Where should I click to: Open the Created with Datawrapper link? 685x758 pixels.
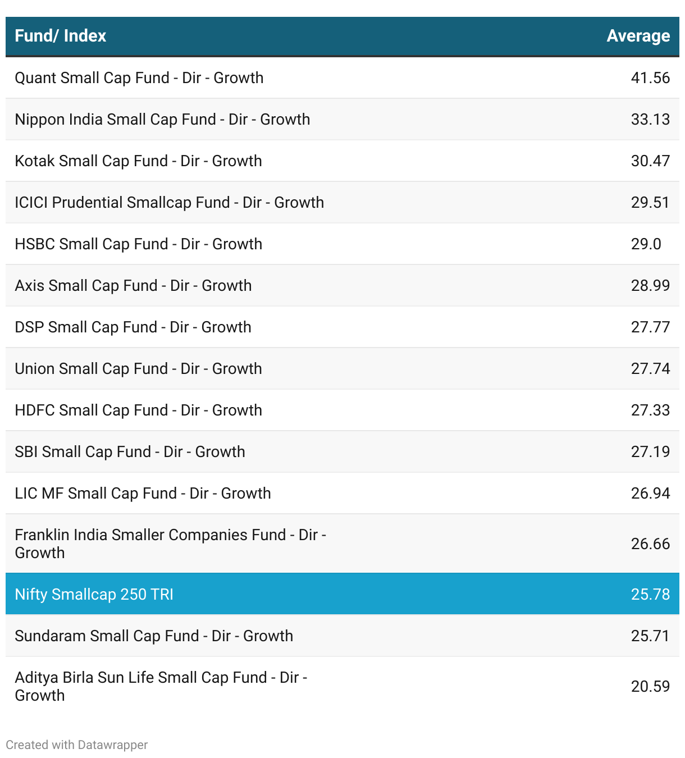[77, 745]
